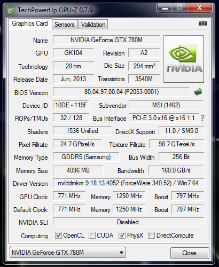The width and height of the screenshot is (219, 267).
Task: Toggle the DirectCompute checkbox
Action: tap(151, 235)
